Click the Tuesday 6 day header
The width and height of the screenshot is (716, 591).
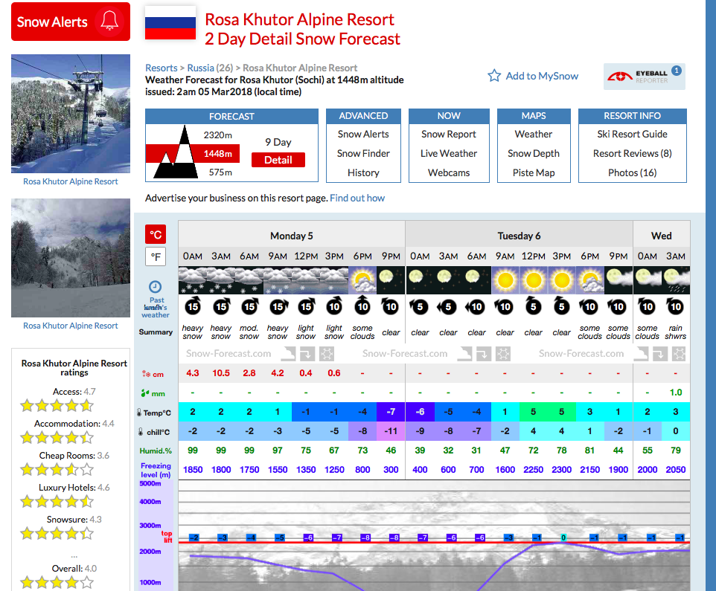(520, 236)
